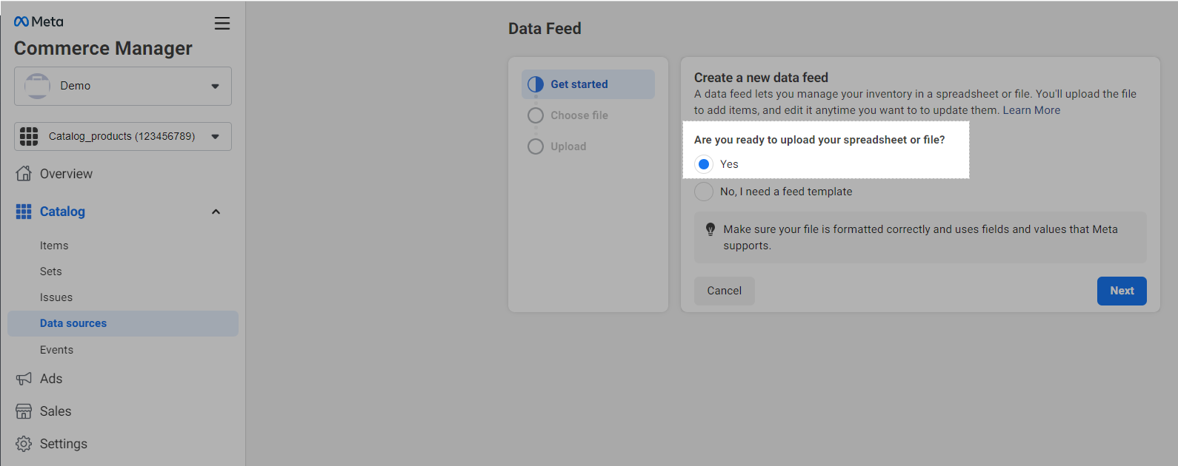The height and width of the screenshot is (466, 1178).
Task: Open the Catalog_products selector dropdown
Action: tap(123, 136)
